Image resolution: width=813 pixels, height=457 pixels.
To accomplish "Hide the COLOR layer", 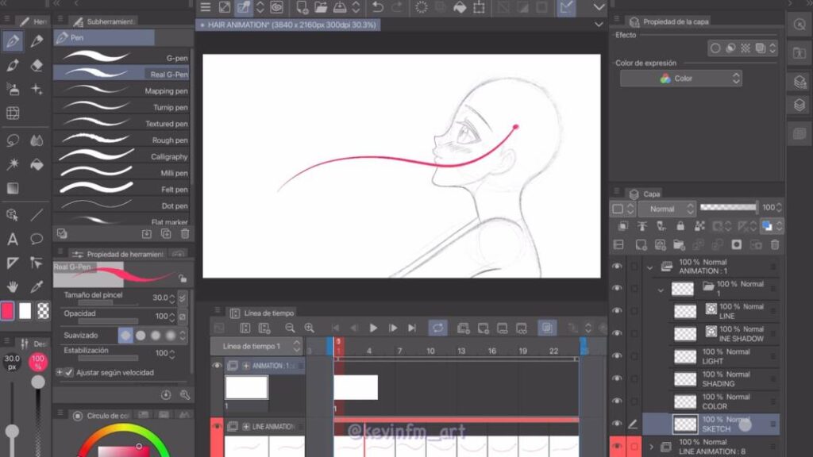I will coord(617,401).
